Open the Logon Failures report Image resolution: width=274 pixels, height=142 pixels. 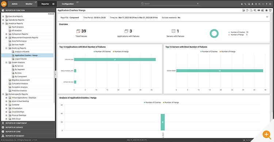click(x=20, y=59)
